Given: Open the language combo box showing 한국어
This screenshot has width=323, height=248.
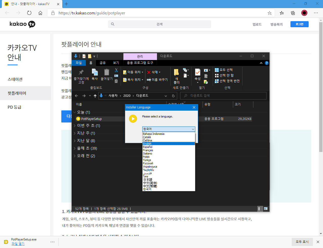Looking at the screenshot, I should tap(169, 129).
